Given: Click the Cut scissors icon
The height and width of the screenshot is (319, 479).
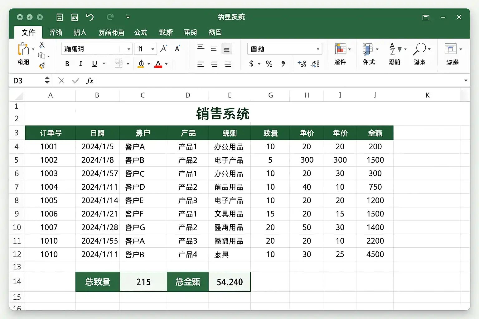Looking at the screenshot, I should click(x=42, y=45).
